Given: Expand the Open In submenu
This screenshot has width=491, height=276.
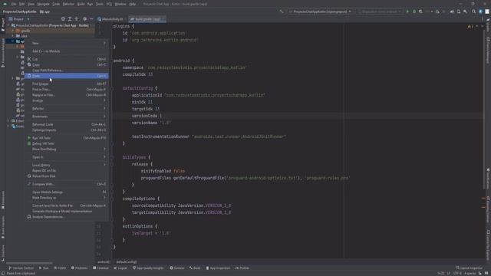Looking at the screenshot, I should (67, 157).
